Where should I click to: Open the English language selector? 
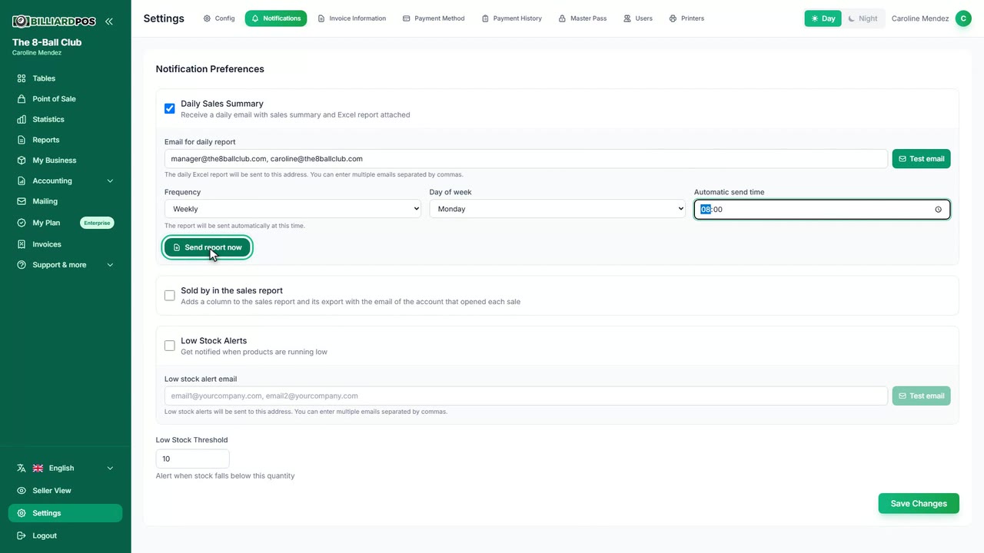click(x=65, y=469)
